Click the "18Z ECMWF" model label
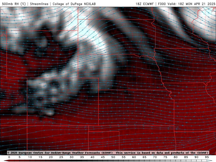 (145, 4)
